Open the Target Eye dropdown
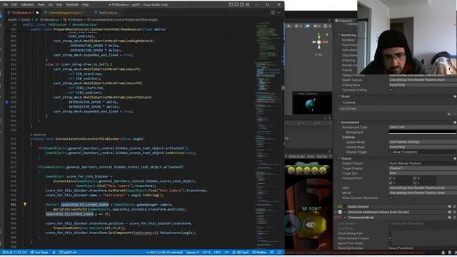This screenshot has height=257, width=457. (423, 173)
